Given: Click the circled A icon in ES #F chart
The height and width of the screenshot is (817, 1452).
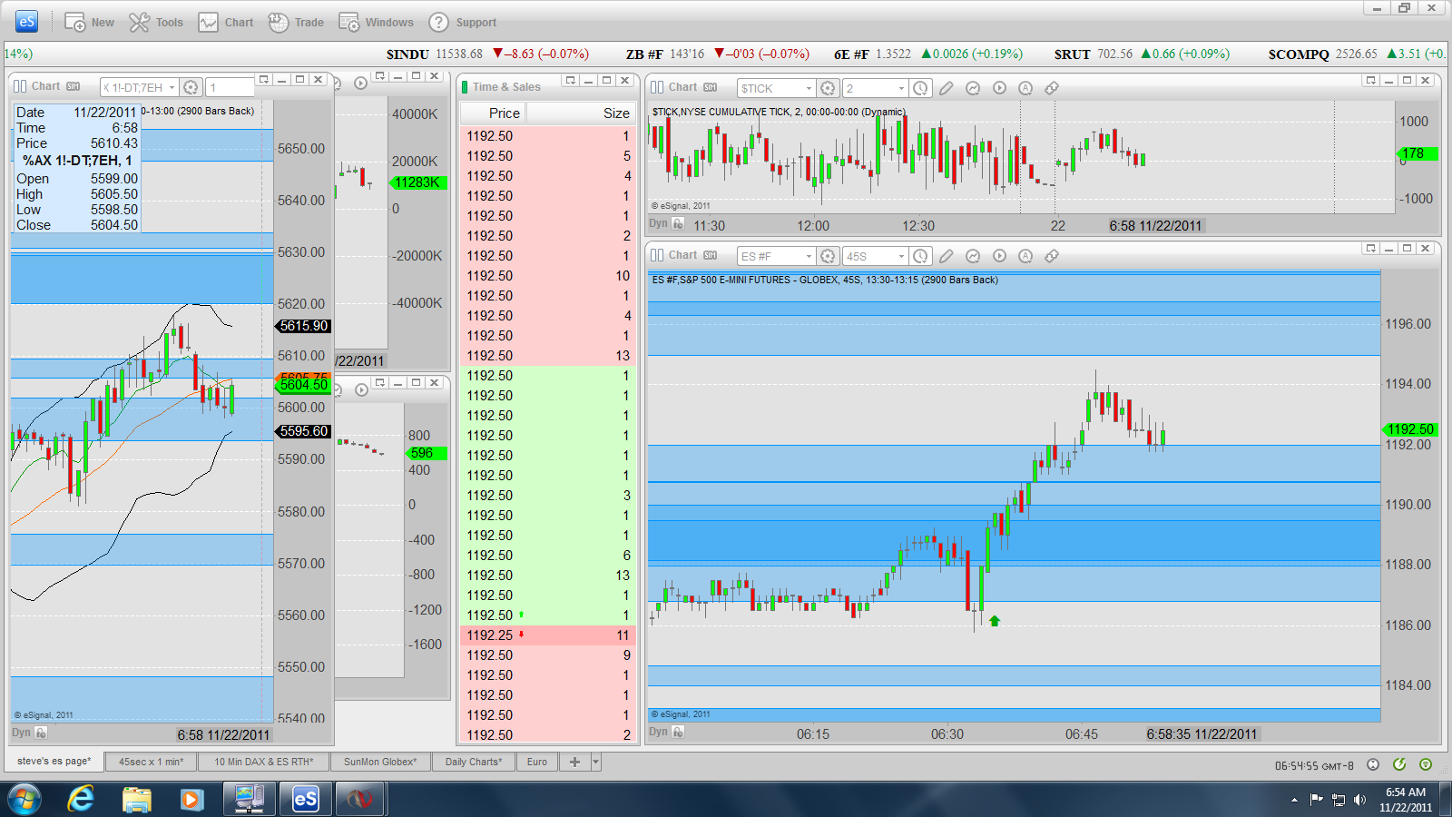Looking at the screenshot, I should pyautogui.click(x=1025, y=256).
